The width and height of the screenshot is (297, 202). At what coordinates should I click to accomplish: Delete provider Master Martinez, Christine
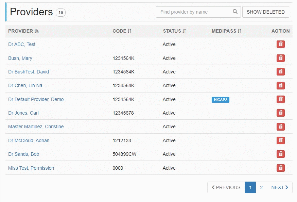point(281,127)
